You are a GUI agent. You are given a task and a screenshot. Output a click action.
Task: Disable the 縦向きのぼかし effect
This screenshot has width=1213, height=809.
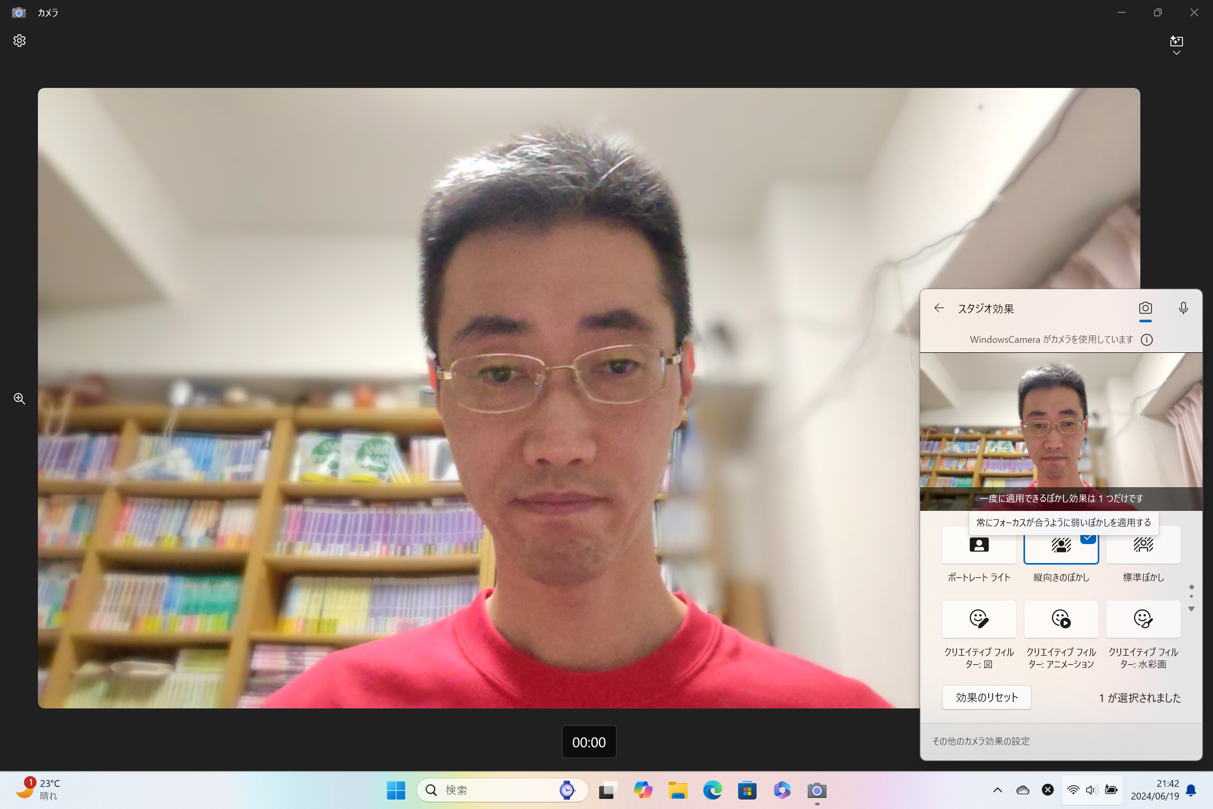pyautogui.click(x=1061, y=548)
